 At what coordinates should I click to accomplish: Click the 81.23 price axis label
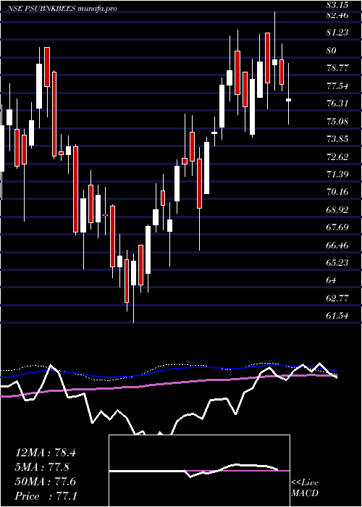[x=338, y=33]
